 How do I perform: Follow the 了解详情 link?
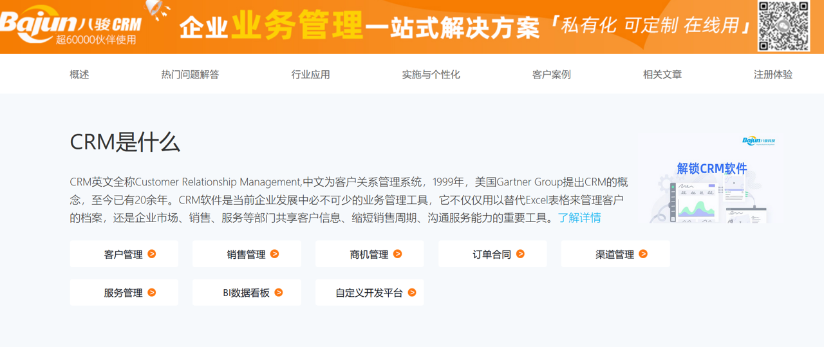[579, 218]
